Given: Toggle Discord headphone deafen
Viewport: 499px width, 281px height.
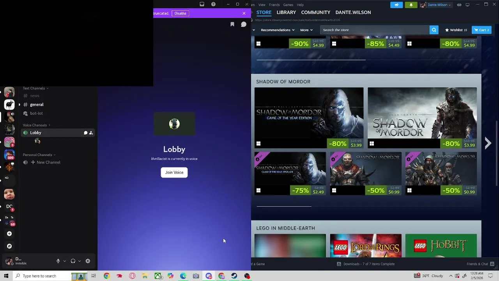Looking at the screenshot, I should 73,261.
